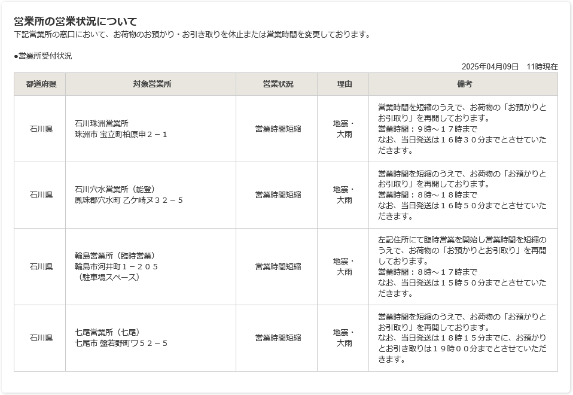
Task: Click the 七尾営業所（七尾） office name
Action: pos(107,332)
